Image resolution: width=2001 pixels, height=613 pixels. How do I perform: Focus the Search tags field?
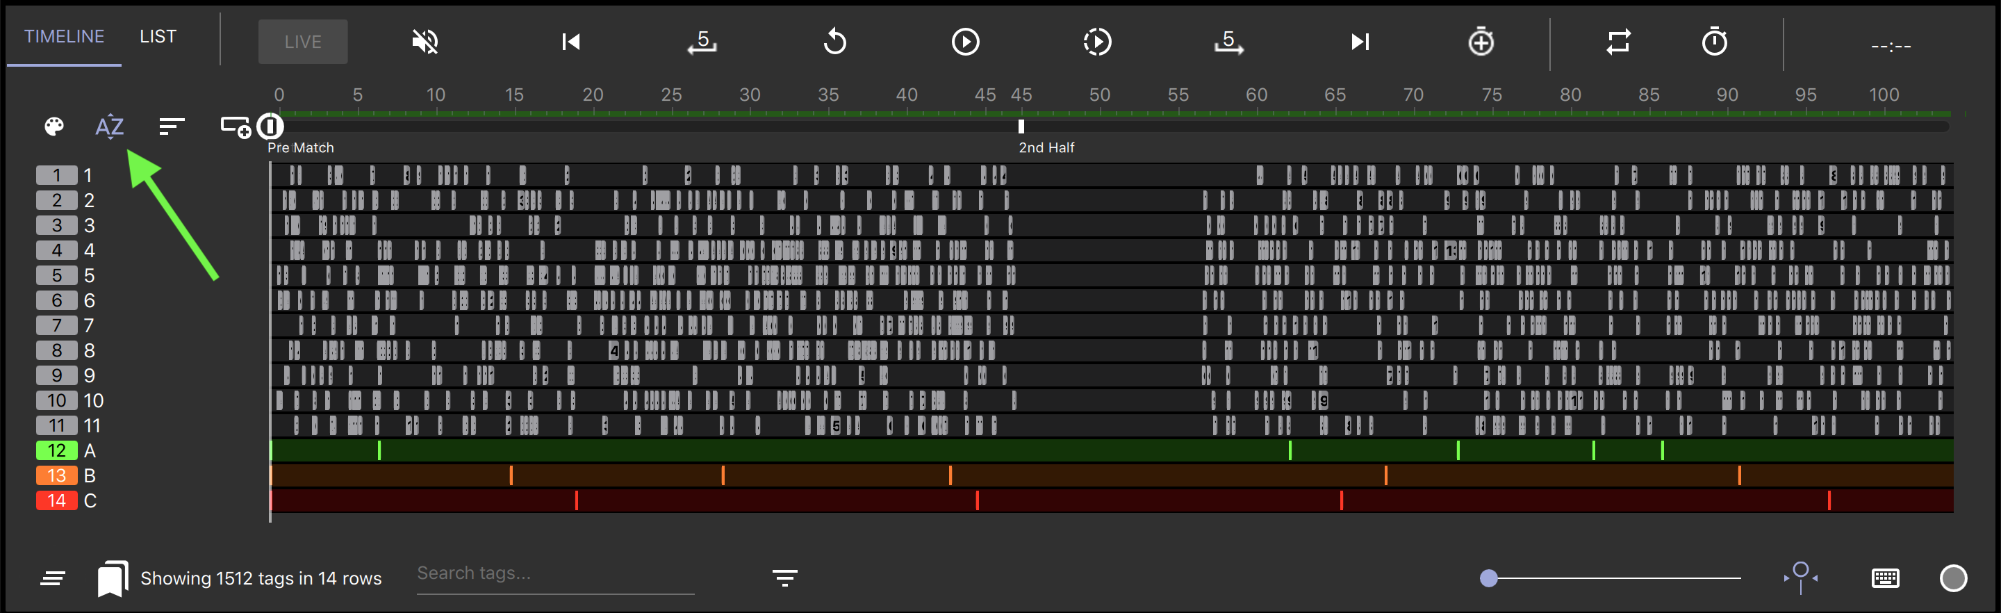[x=555, y=575]
